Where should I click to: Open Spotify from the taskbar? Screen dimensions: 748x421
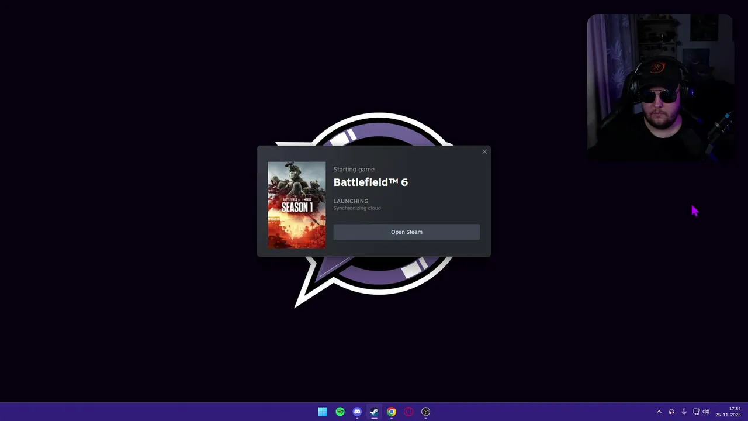click(x=340, y=412)
